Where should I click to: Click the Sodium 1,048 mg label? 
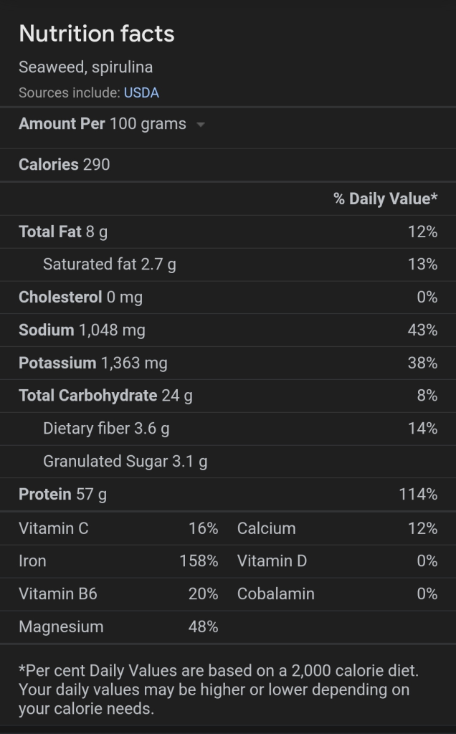[82, 330]
